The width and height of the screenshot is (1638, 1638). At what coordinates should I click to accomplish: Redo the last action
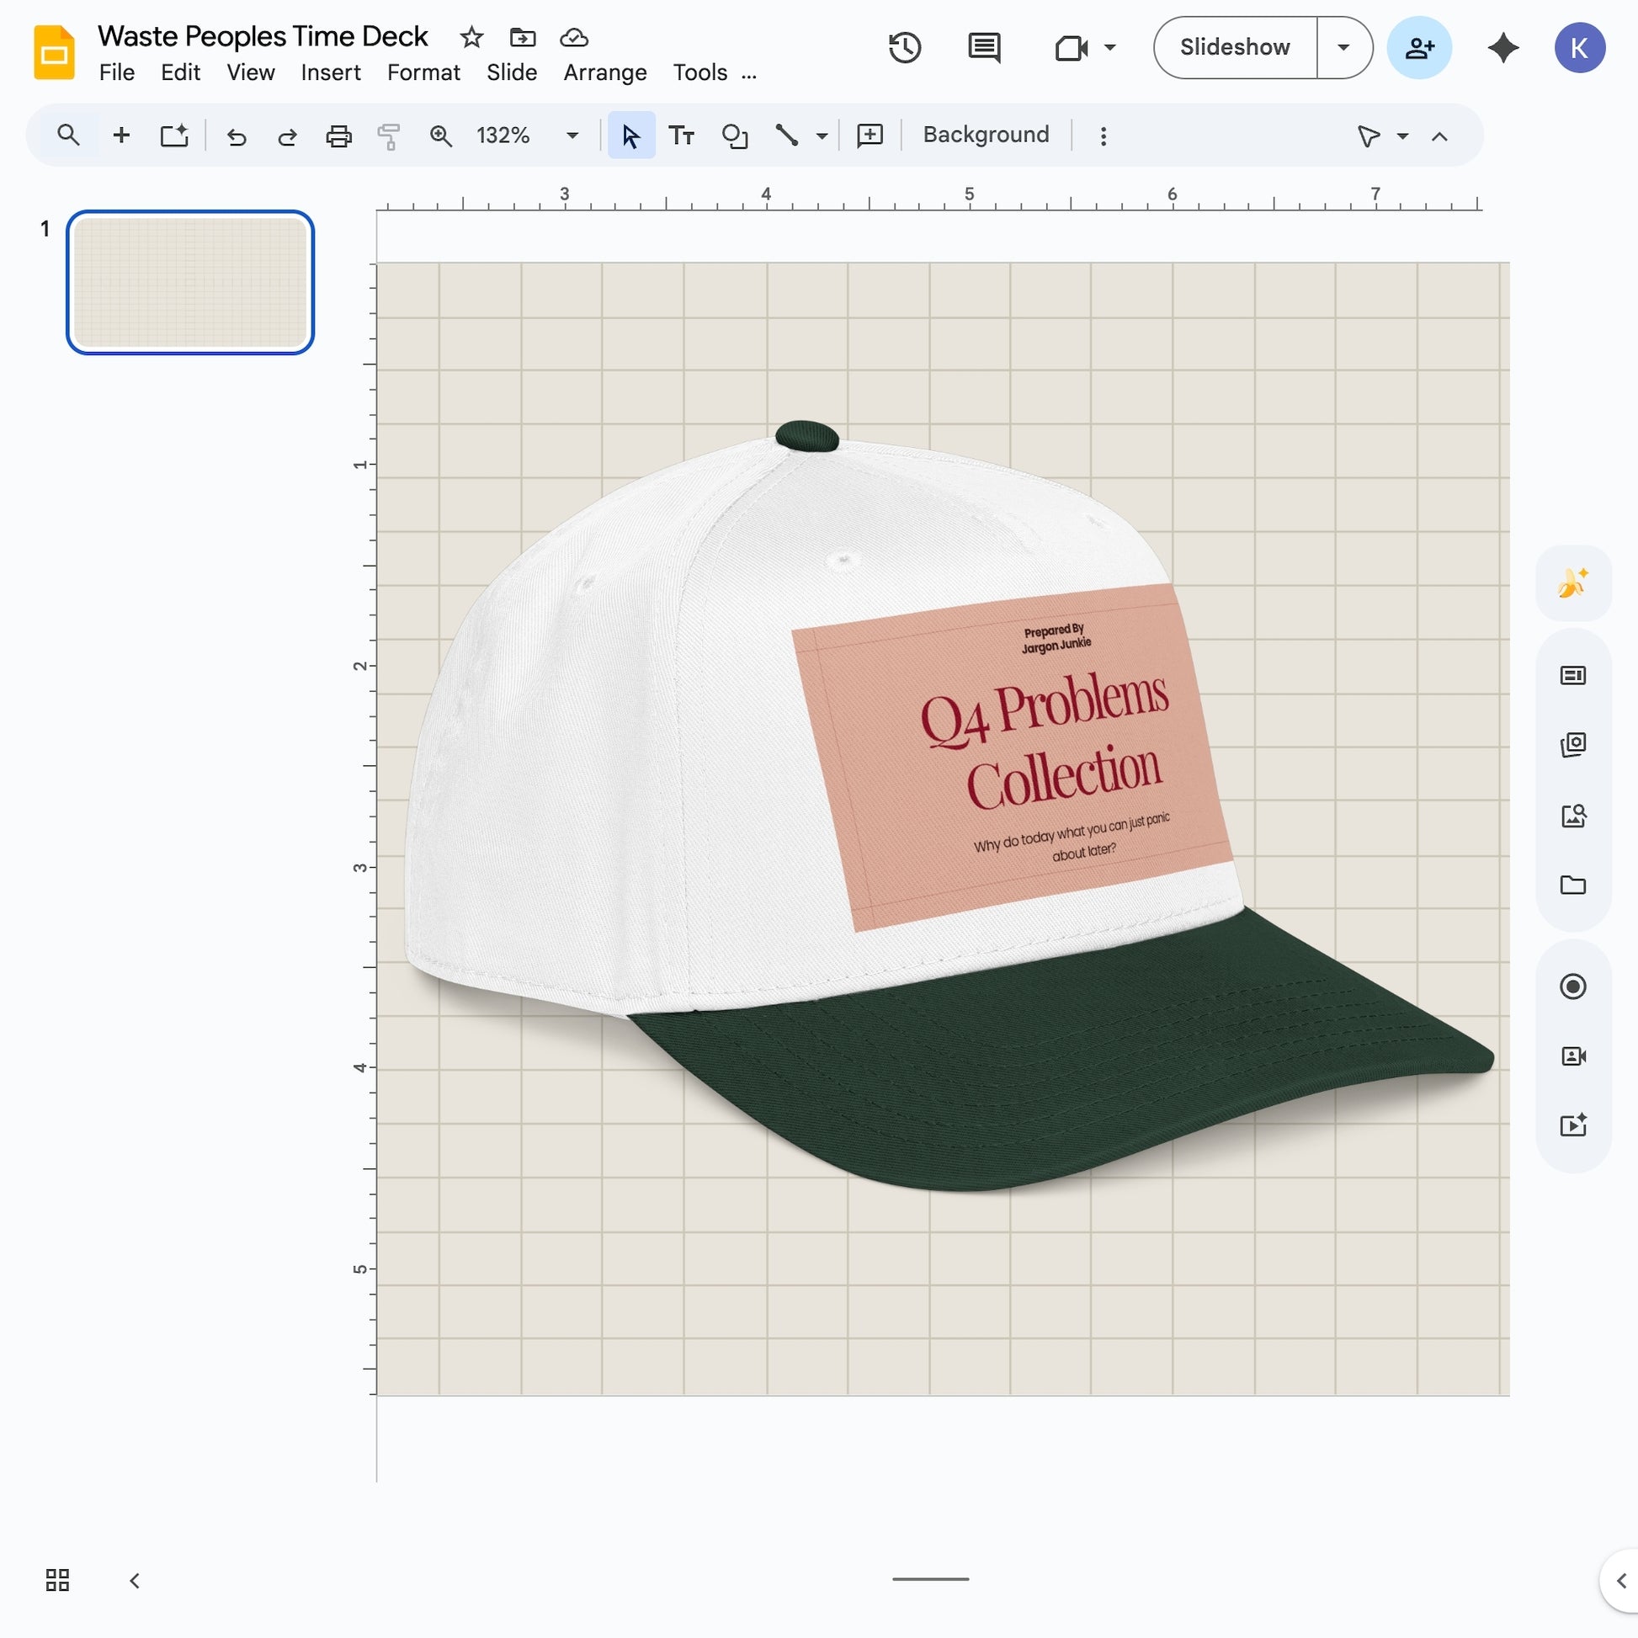click(x=287, y=136)
